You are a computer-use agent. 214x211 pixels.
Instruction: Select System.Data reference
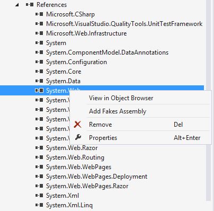(x=63, y=81)
